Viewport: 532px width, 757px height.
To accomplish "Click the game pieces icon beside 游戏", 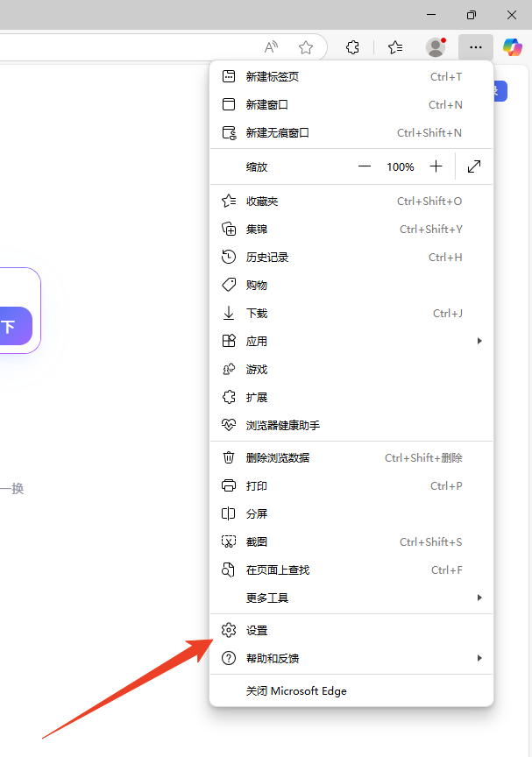I will [229, 370].
